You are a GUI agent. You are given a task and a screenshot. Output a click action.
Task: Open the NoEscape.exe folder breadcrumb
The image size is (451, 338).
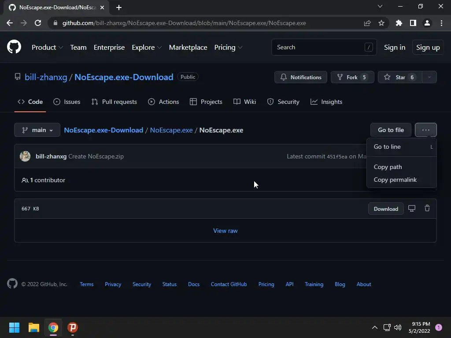point(171,130)
